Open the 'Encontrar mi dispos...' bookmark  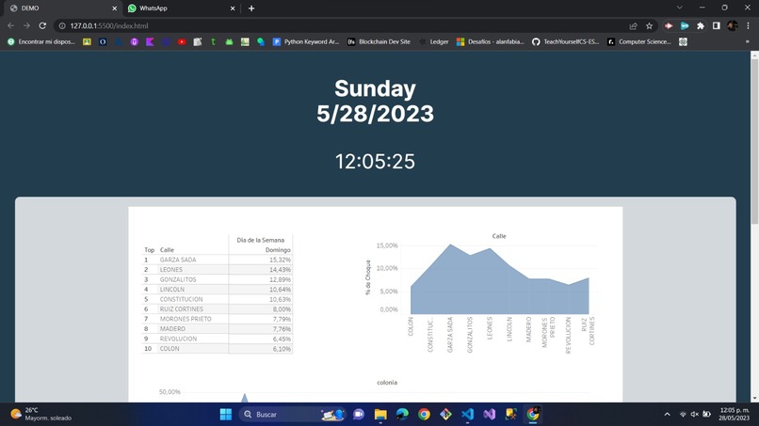click(x=41, y=41)
